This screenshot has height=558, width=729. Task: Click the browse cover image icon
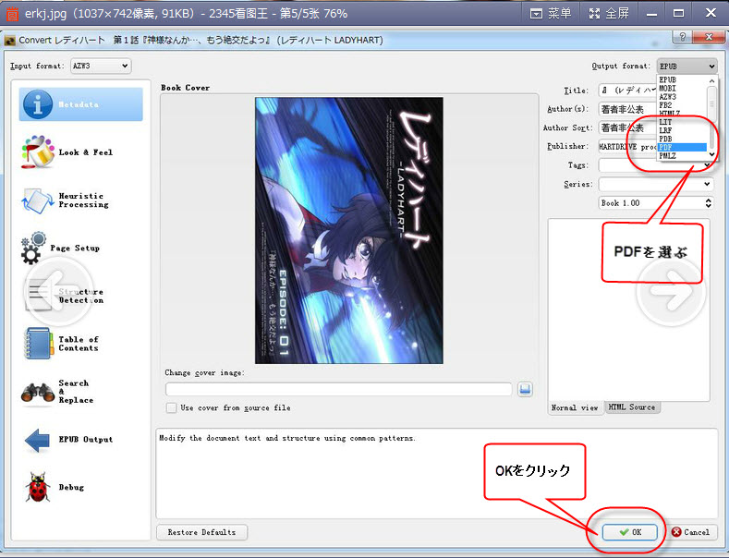[525, 389]
